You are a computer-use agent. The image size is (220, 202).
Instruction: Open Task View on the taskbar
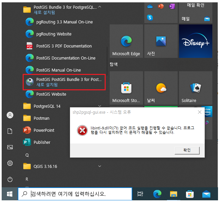140,194
